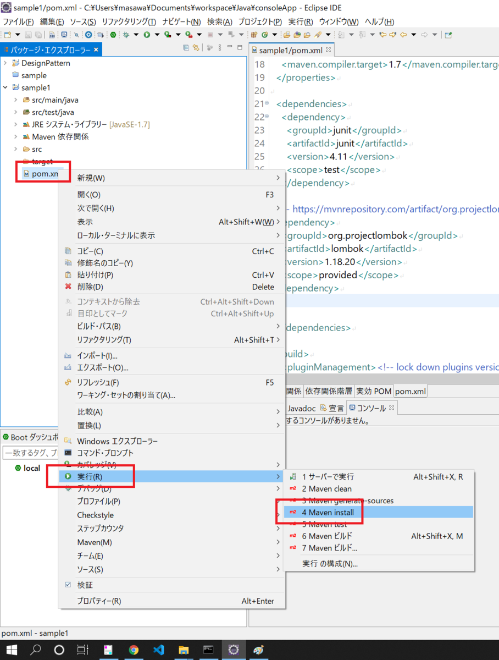Click the Copy icon entry コピー(C)
The image size is (499, 660).
(171, 251)
